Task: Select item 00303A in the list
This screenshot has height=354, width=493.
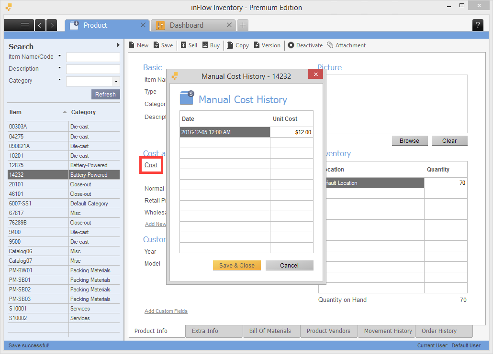Action: tap(64, 127)
